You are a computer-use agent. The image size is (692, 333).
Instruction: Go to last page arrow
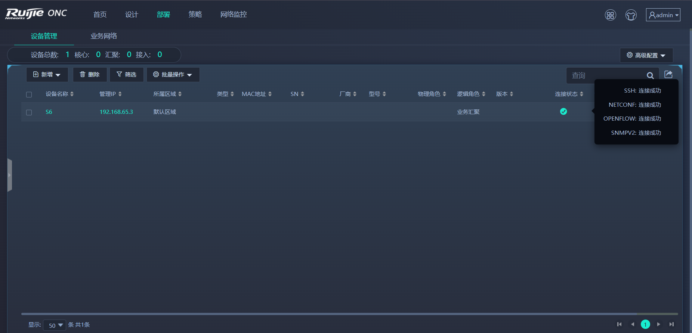click(x=671, y=324)
